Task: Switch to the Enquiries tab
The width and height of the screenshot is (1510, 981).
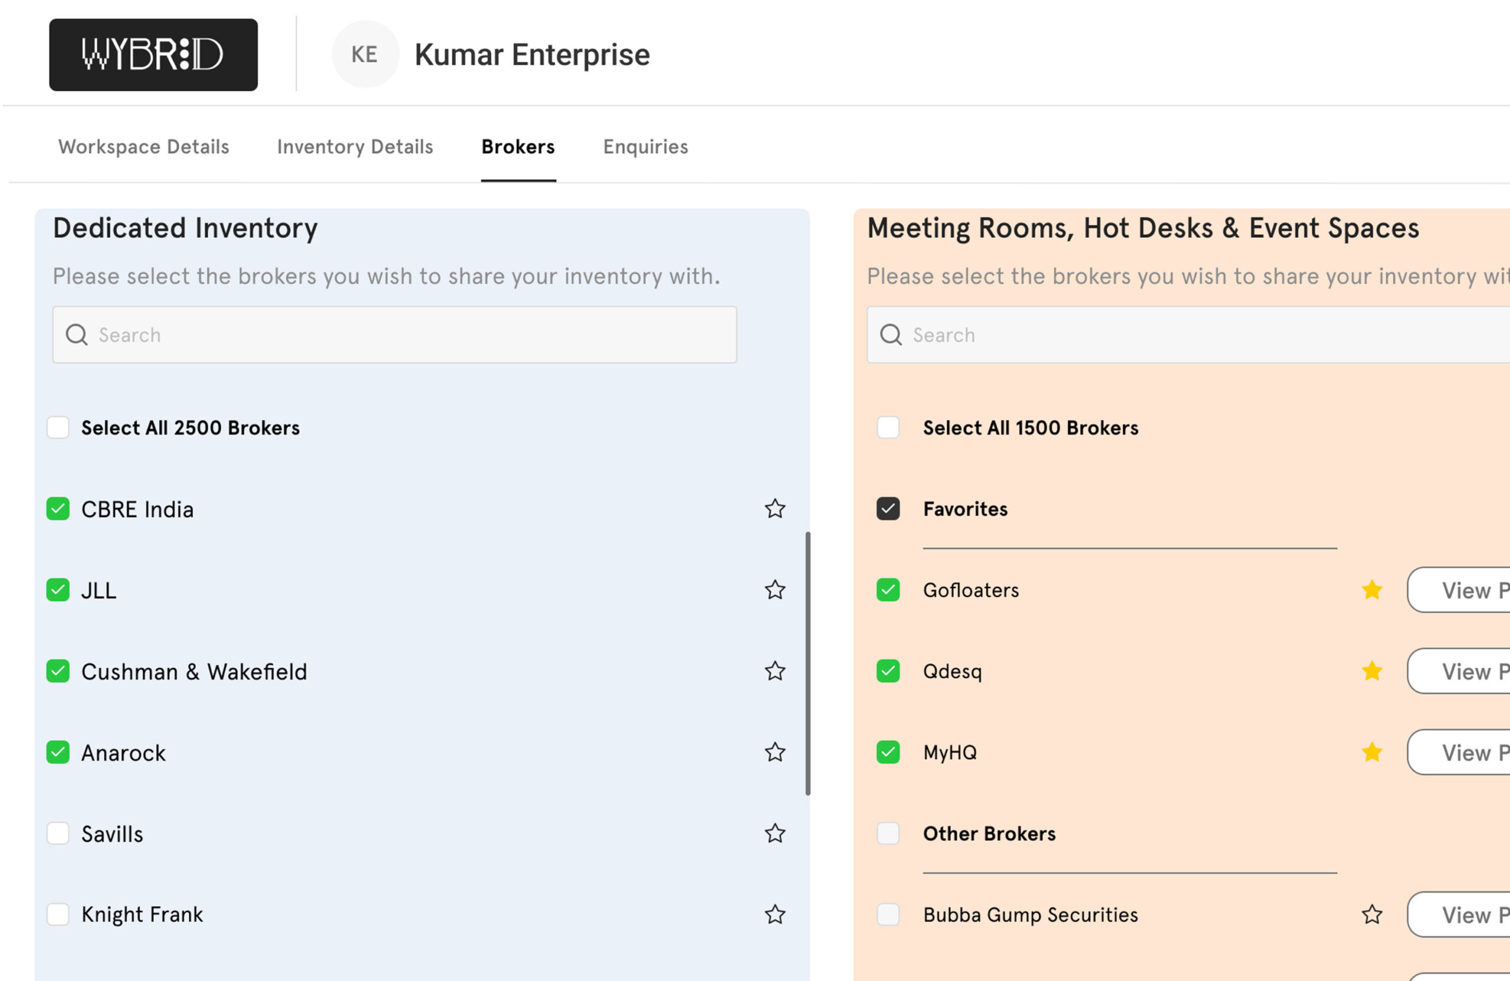Action: 645,147
